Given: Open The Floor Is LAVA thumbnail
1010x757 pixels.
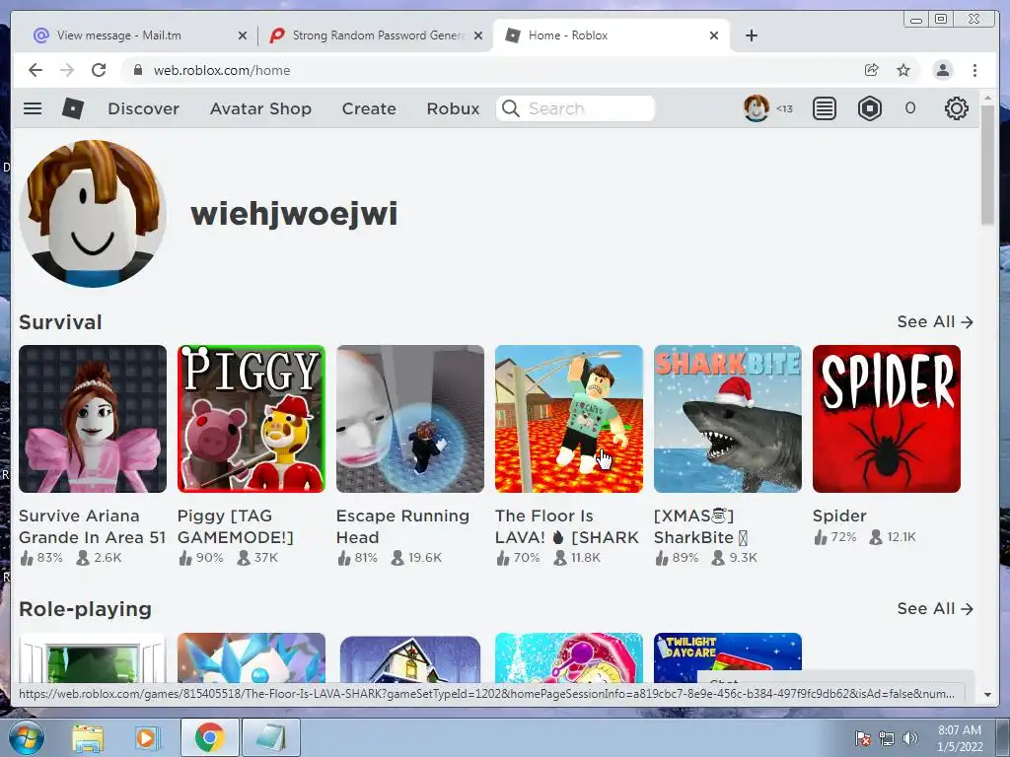Looking at the screenshot, I should 569,419.
